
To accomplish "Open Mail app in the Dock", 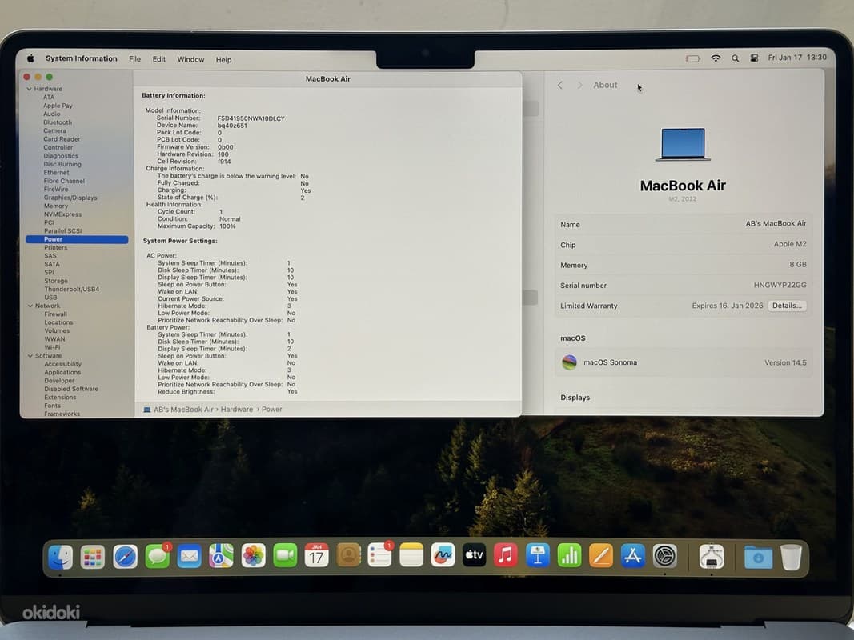I will tap(189, 557).
